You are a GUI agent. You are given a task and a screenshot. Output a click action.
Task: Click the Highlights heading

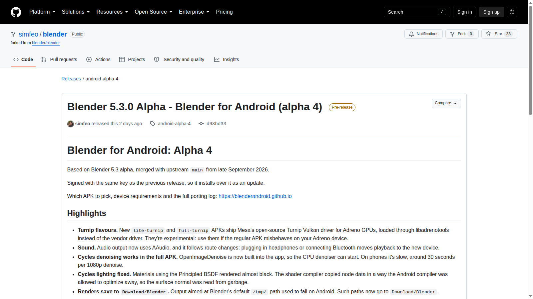(87, 213)
